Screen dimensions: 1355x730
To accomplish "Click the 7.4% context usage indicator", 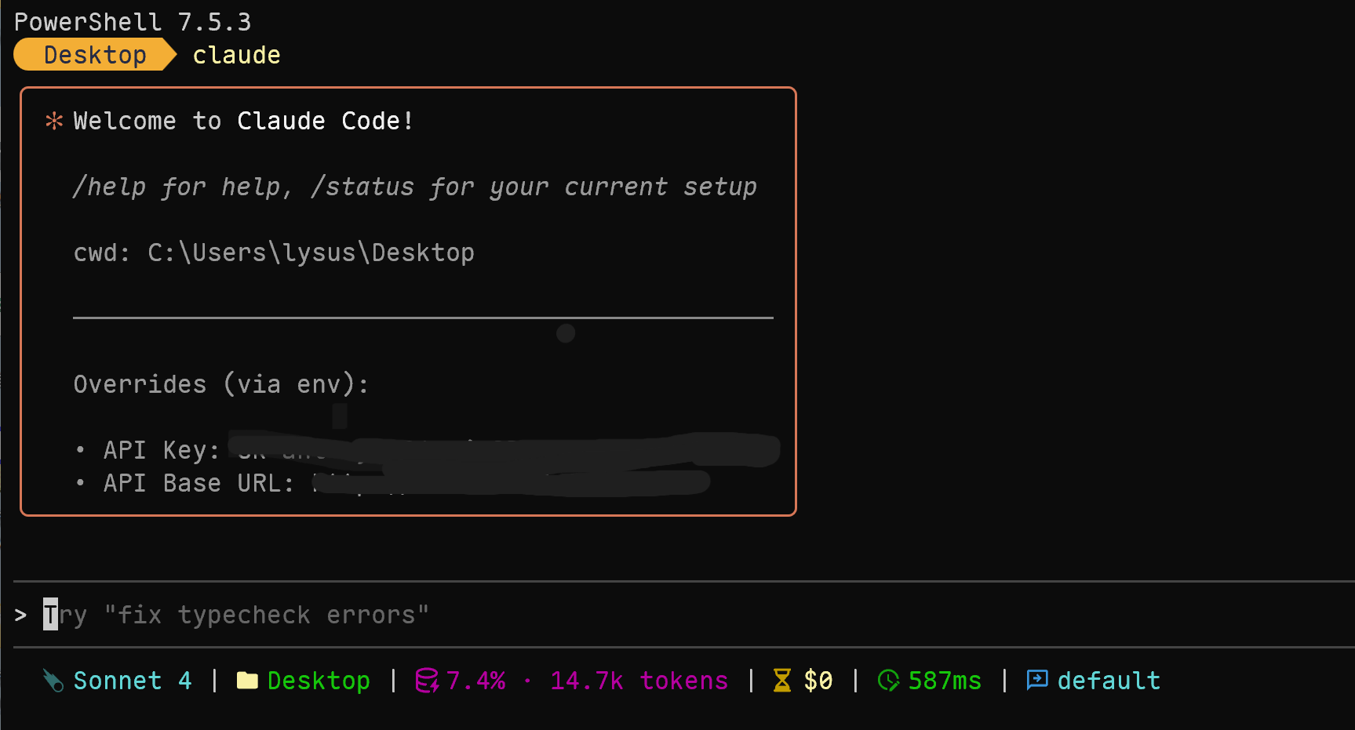I will click(475, 681).
